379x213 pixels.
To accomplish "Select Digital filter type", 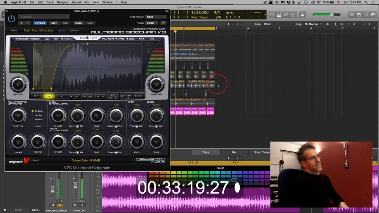I will [131, 39].
